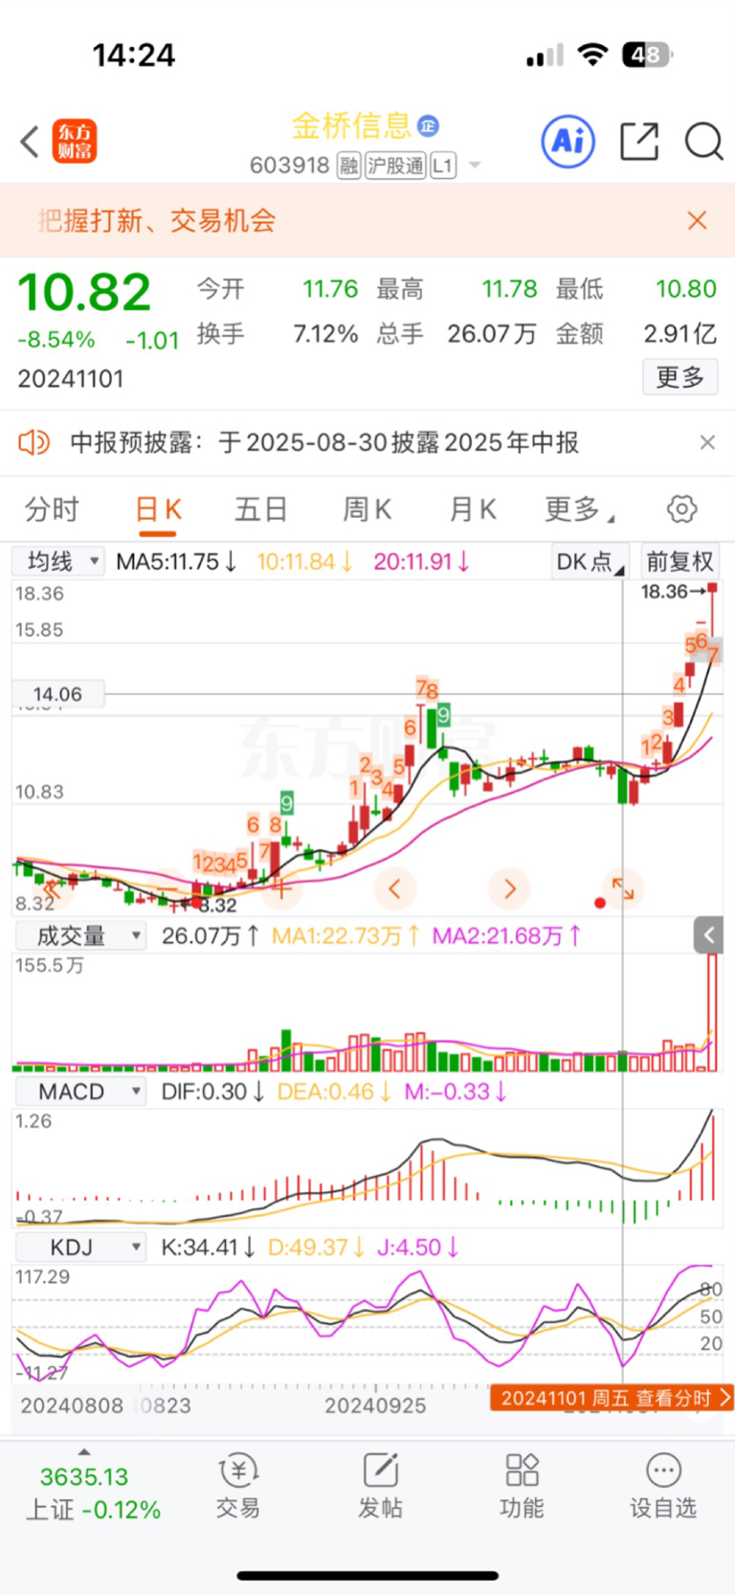This screenshot has width=735, height=1596.
Task: Expand the 更多 period tab menu
Action: point(579,509)
